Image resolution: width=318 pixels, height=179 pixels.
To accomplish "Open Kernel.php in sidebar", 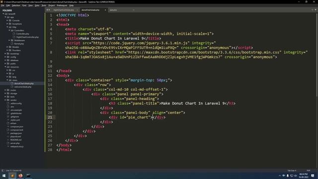I will tap(19, 44).
